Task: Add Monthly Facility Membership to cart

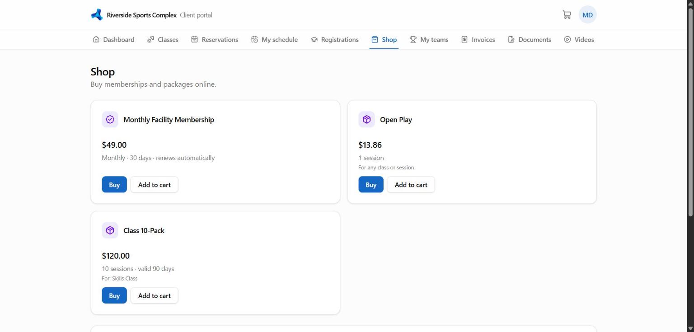Action: pyautogui.click(x=155, y=185)
